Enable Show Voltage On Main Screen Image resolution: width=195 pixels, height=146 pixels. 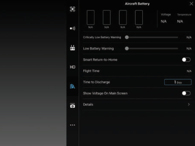click(x=186, y=93)
